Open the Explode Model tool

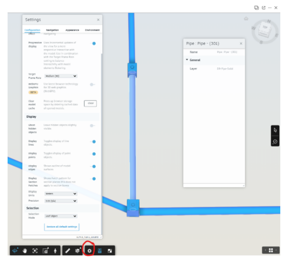[77, 251]
